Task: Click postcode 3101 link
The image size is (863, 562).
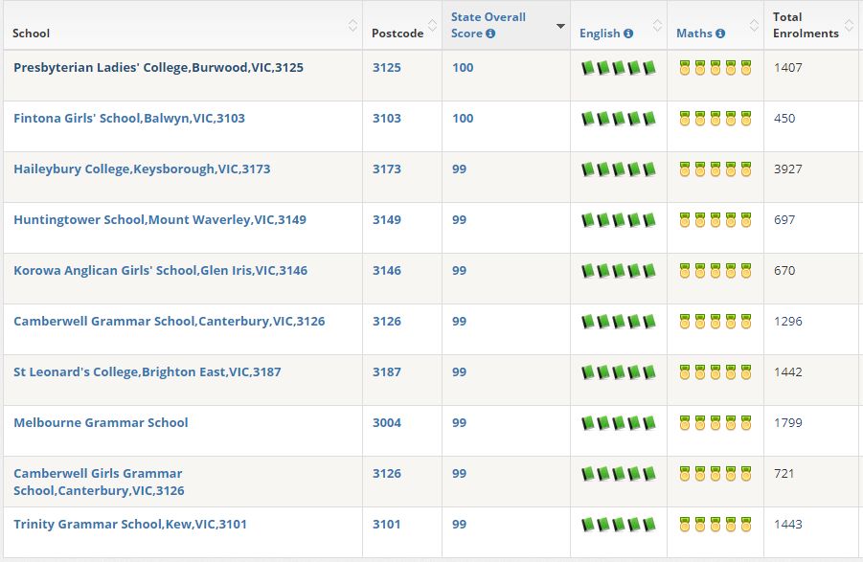Action: (386, 524)
